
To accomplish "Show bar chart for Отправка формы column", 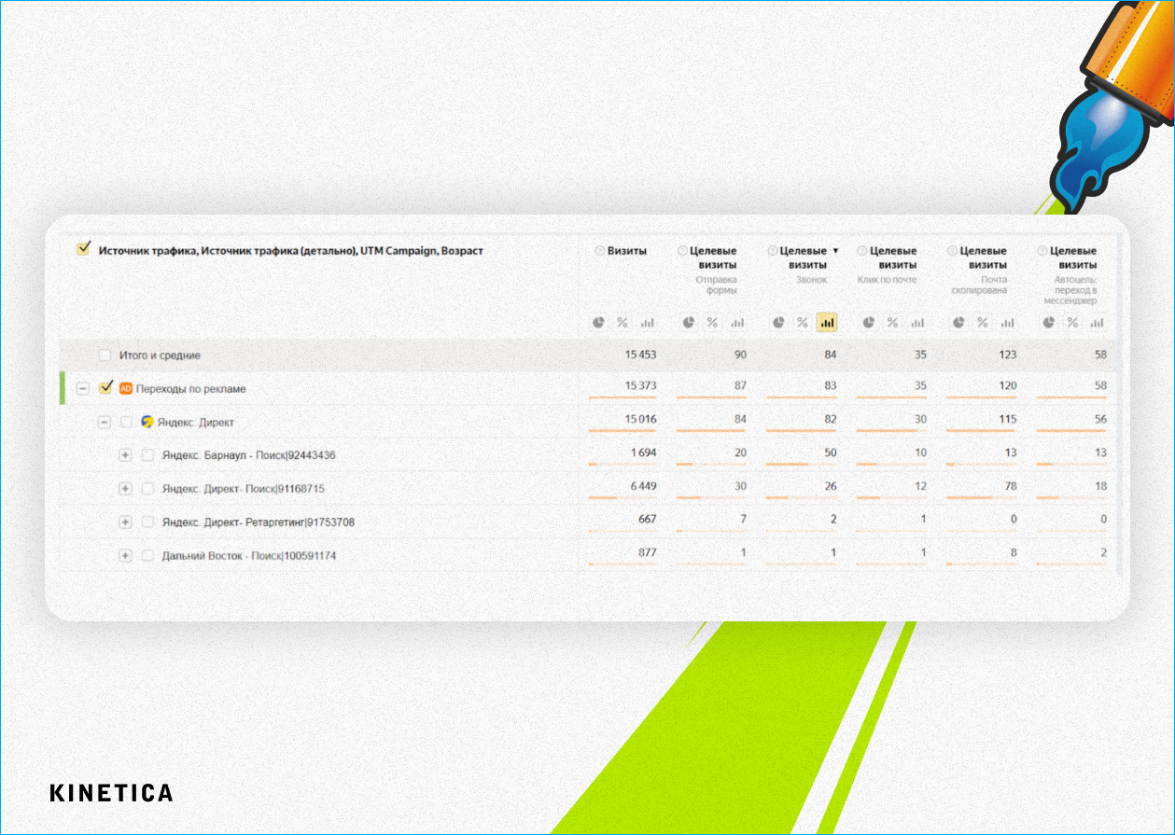I will click(x=737, y=323).
